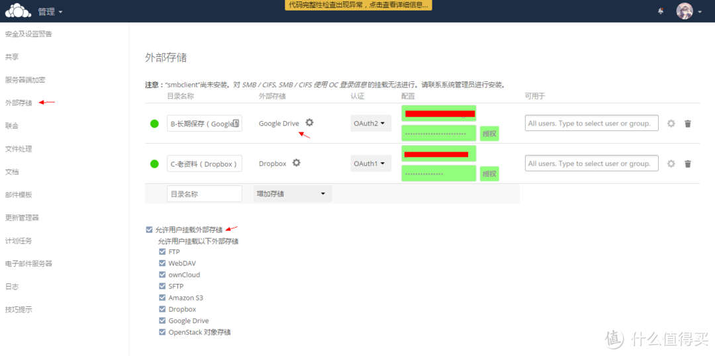Image resolution: width=715 pixels, height=356 pixels.
Task: Open 服务器端加密 section
Action: 25,80
